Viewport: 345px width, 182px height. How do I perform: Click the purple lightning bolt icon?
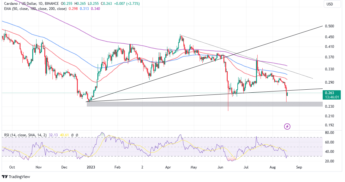point(287,126)
